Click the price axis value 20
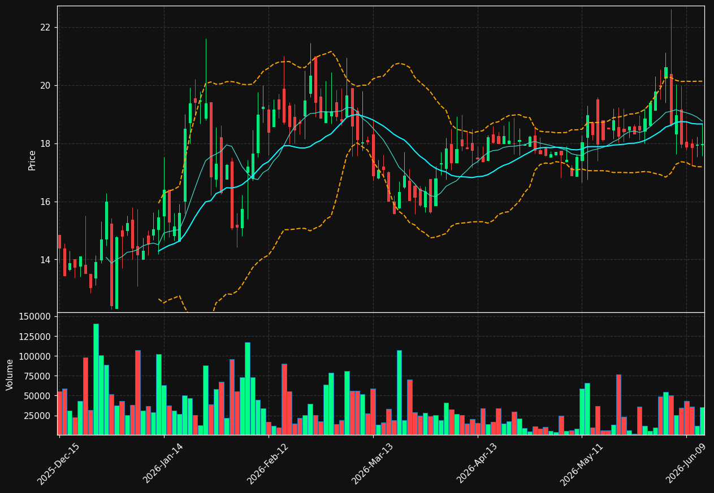 45,86
